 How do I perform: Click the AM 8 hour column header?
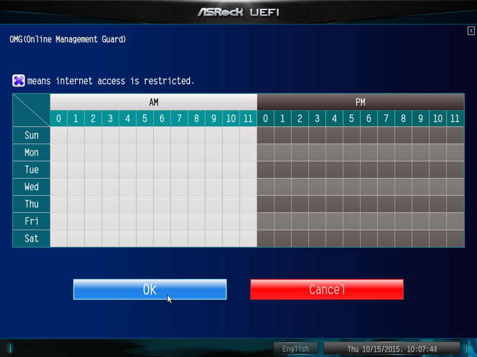click(197, 118)
